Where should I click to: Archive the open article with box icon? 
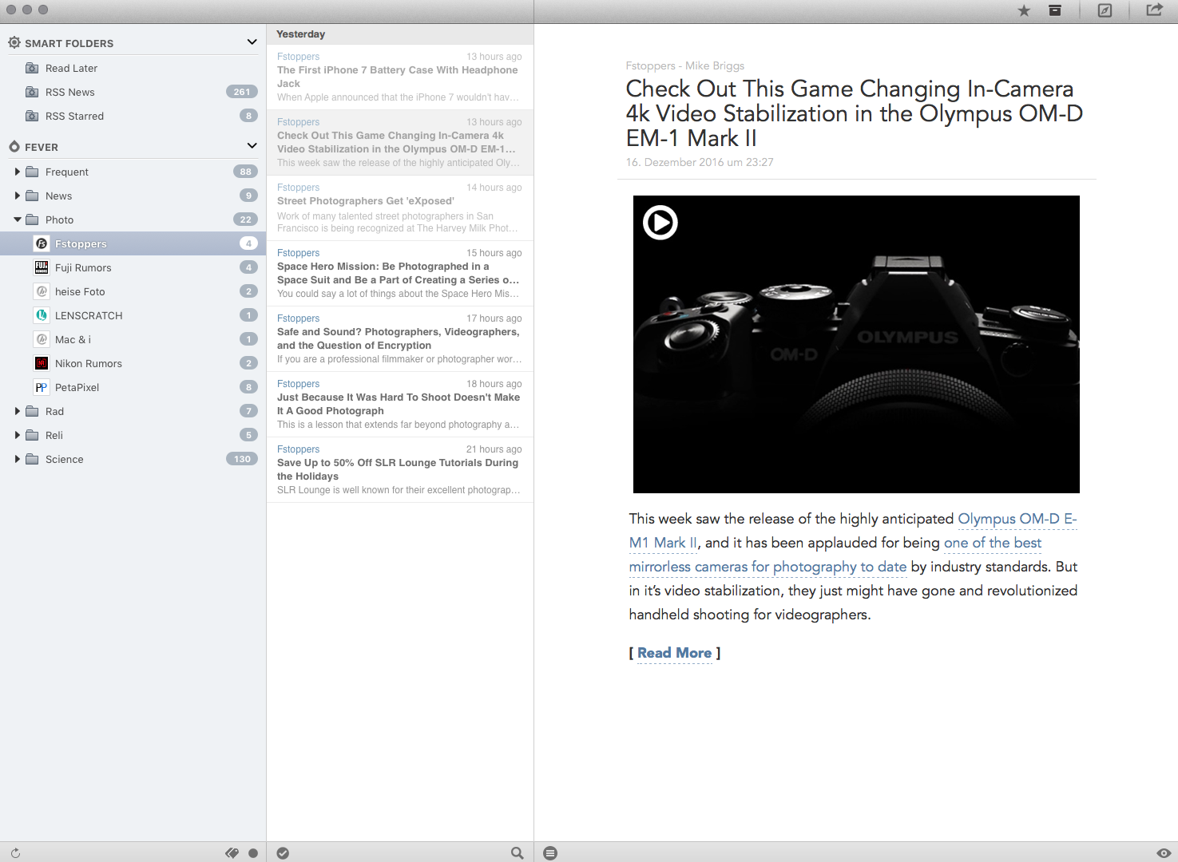coord(1055,10)
